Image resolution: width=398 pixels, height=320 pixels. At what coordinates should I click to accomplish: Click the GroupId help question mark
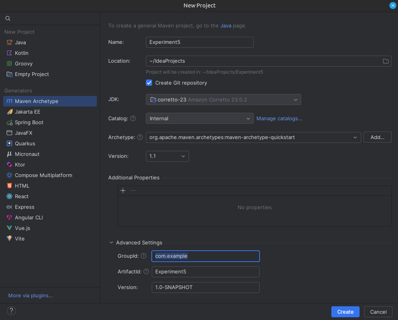[x=144, y=256]
